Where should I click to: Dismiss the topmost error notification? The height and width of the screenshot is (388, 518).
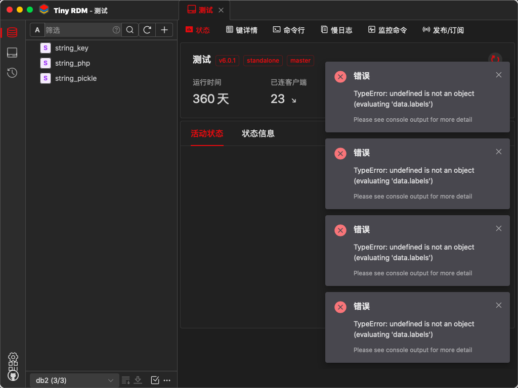[x=498, y=75]
